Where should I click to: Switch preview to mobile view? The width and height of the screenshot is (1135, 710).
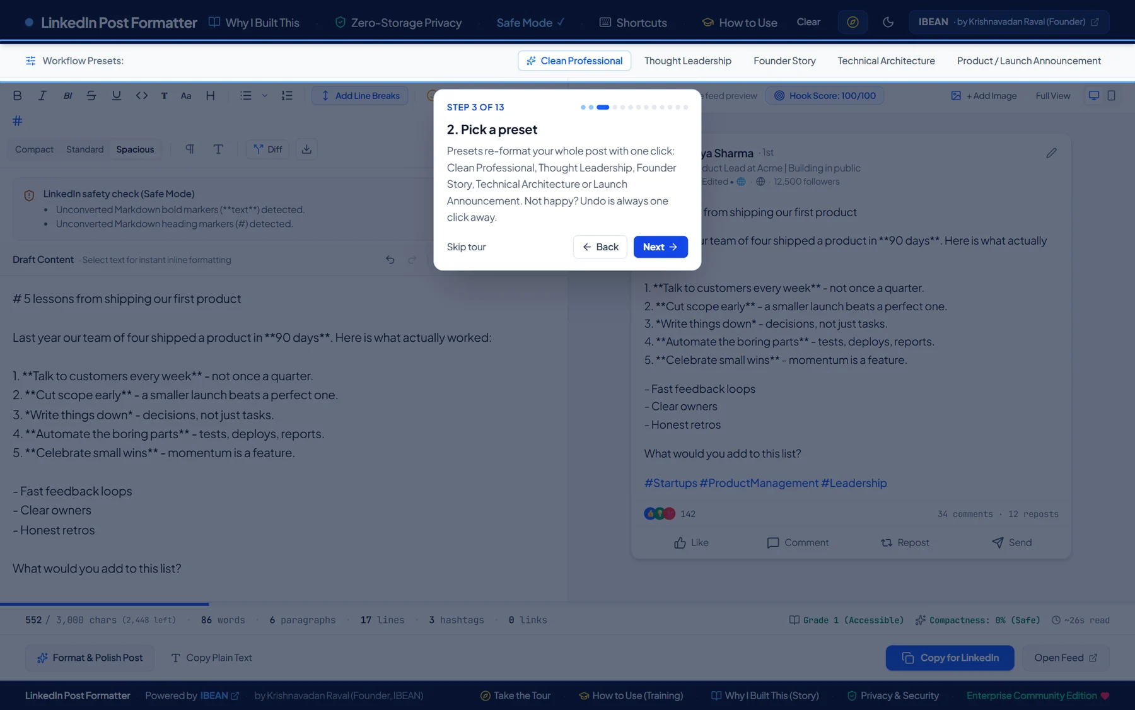tap(1112, 96)
